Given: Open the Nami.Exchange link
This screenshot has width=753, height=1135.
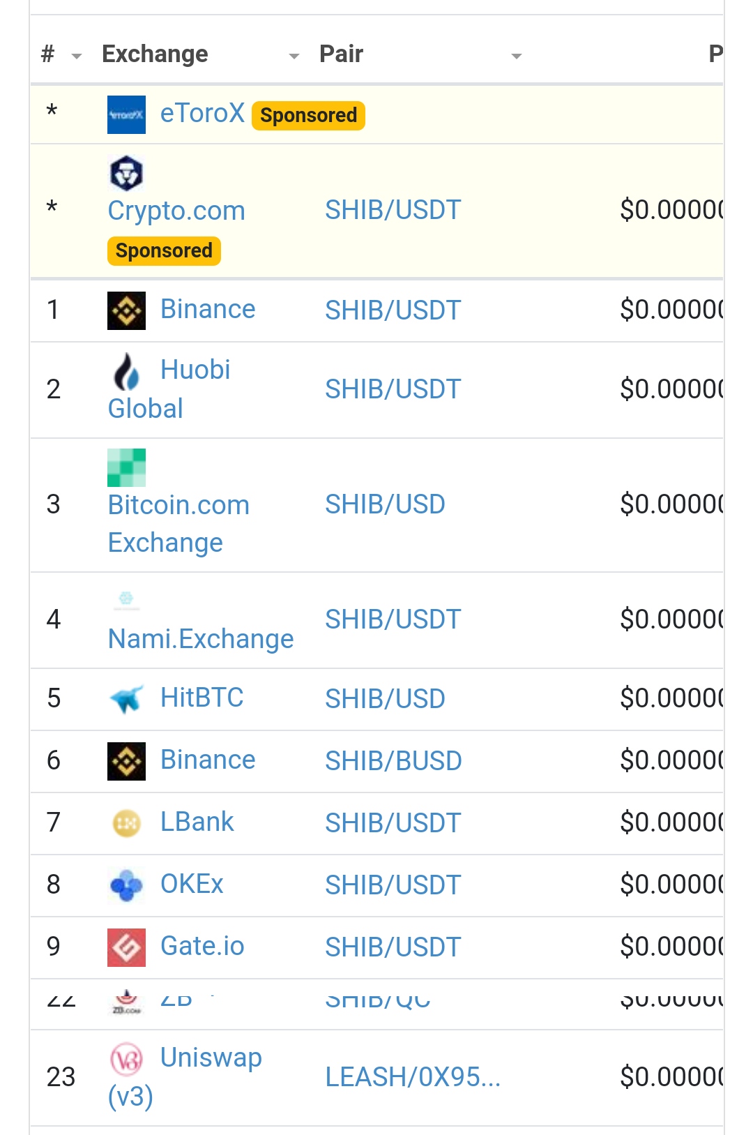Looking at the screenshot, I should point(201,638).
